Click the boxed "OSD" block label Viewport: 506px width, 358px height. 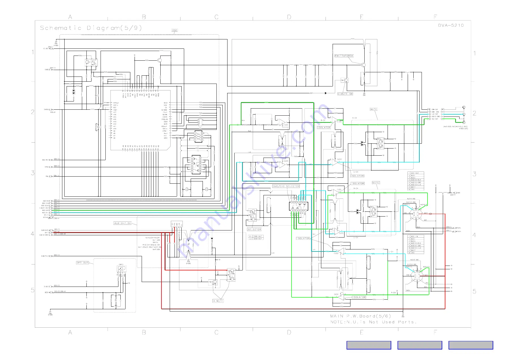point(175,30)
